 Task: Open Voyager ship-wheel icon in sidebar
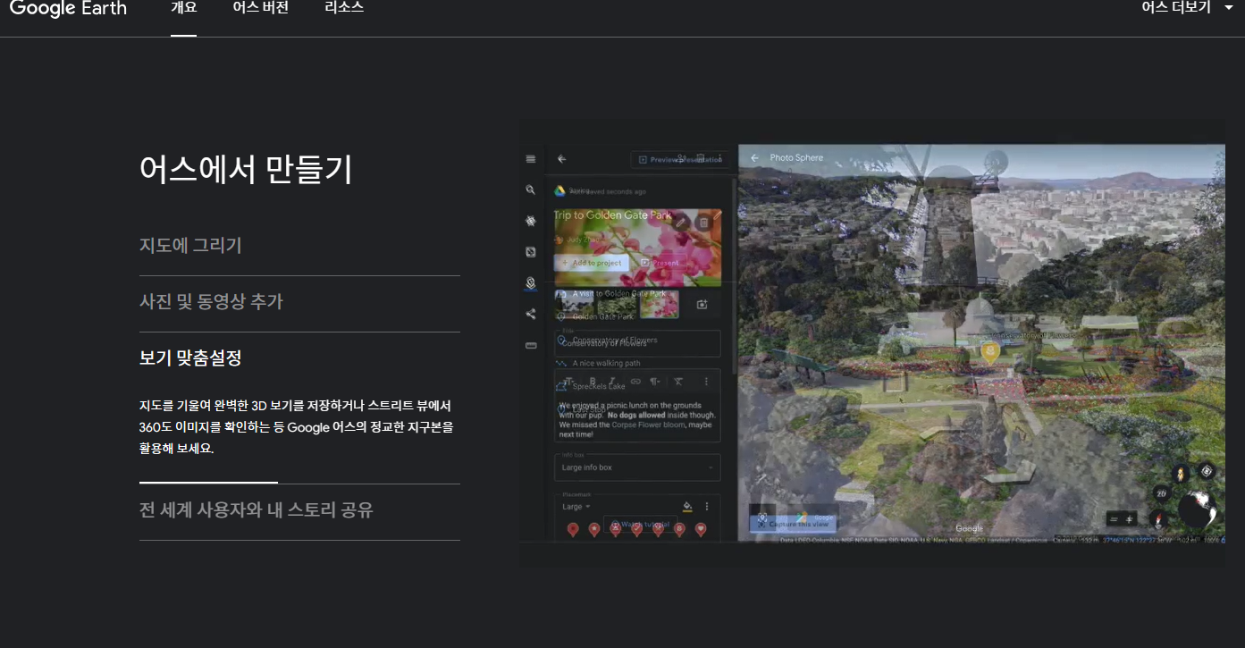coord(531,221)
